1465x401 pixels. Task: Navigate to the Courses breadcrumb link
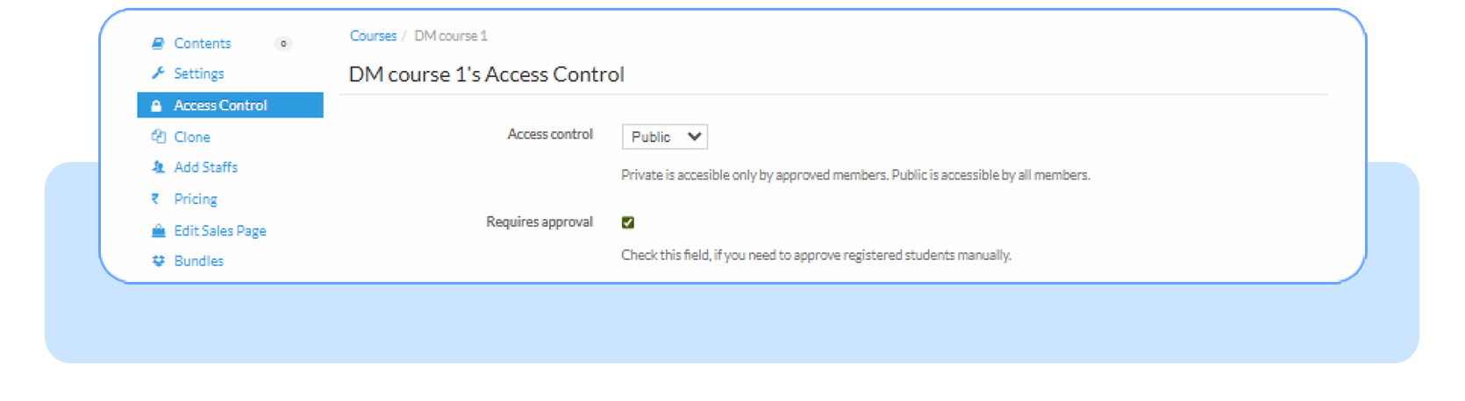point(373,36)
